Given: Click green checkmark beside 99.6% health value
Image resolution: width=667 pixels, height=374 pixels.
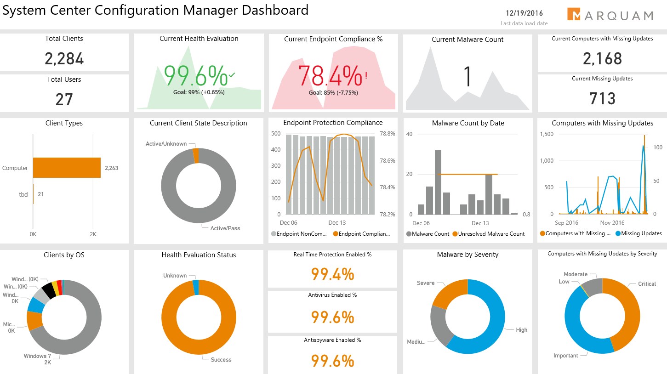Looking at the screenshot, I should (x=232, y=74).
